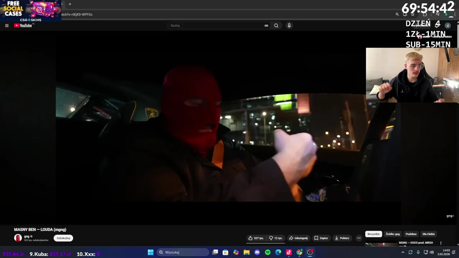Open the MGNG — COCO prod. MRGH suggestion
The height and width of the screenshot is (258, 459).
click(x=416, y=243)
